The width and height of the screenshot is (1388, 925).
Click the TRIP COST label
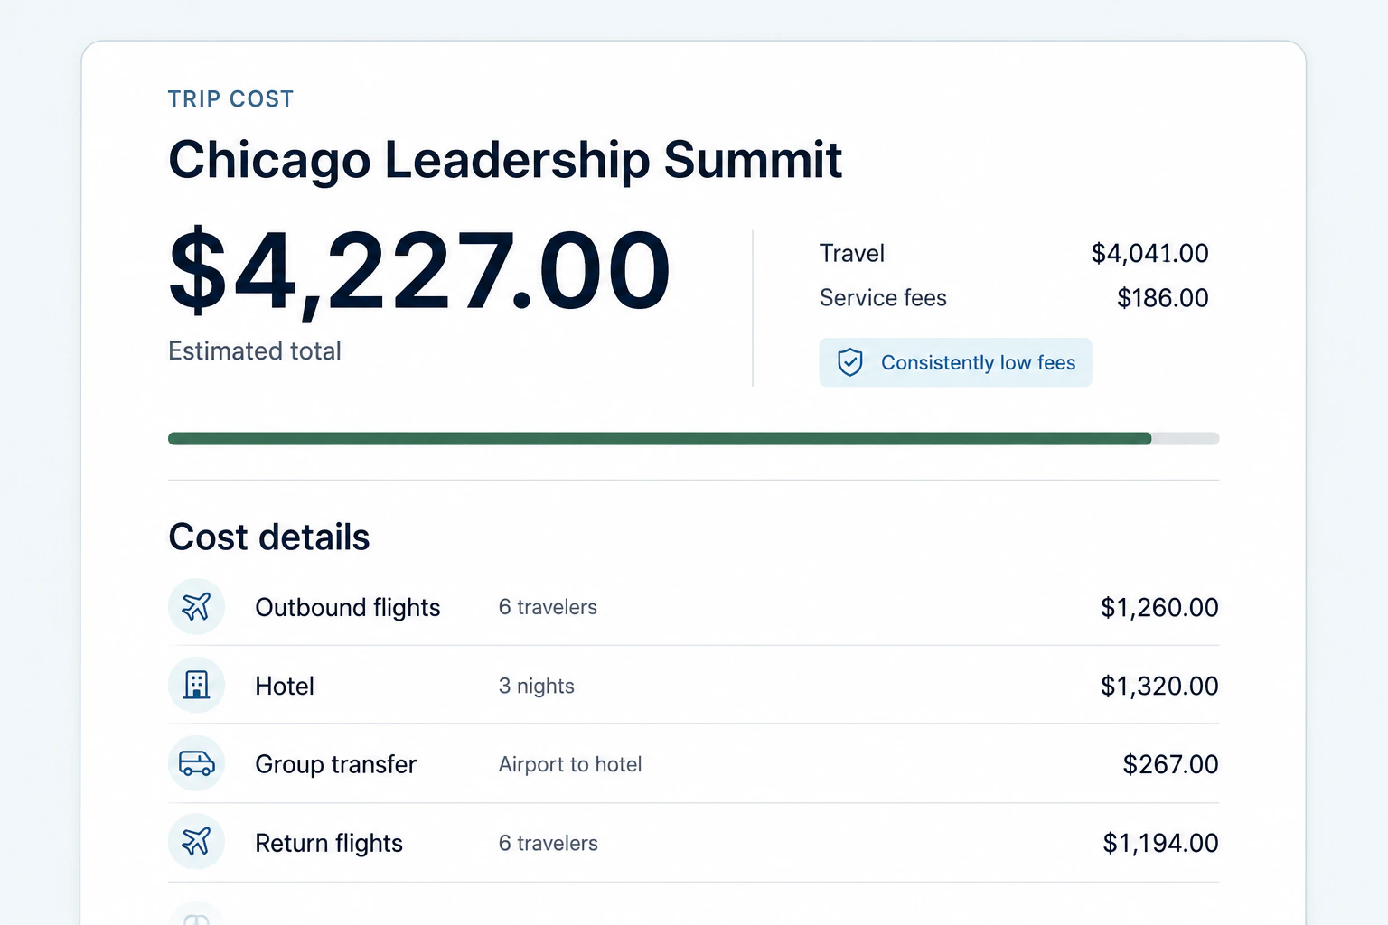pyautogui.click(x=231, y=98)
